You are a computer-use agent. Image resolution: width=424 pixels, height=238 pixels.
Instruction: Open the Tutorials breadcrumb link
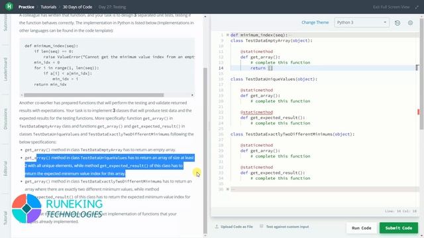pos(48,7)
